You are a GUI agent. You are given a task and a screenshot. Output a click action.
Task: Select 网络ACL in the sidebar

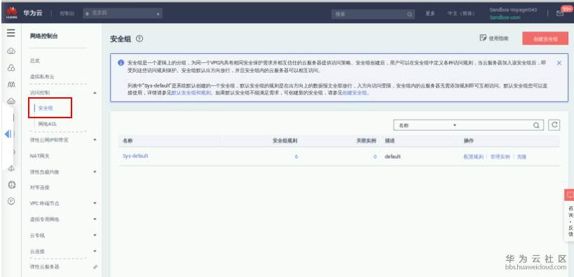tap(48, 125)
